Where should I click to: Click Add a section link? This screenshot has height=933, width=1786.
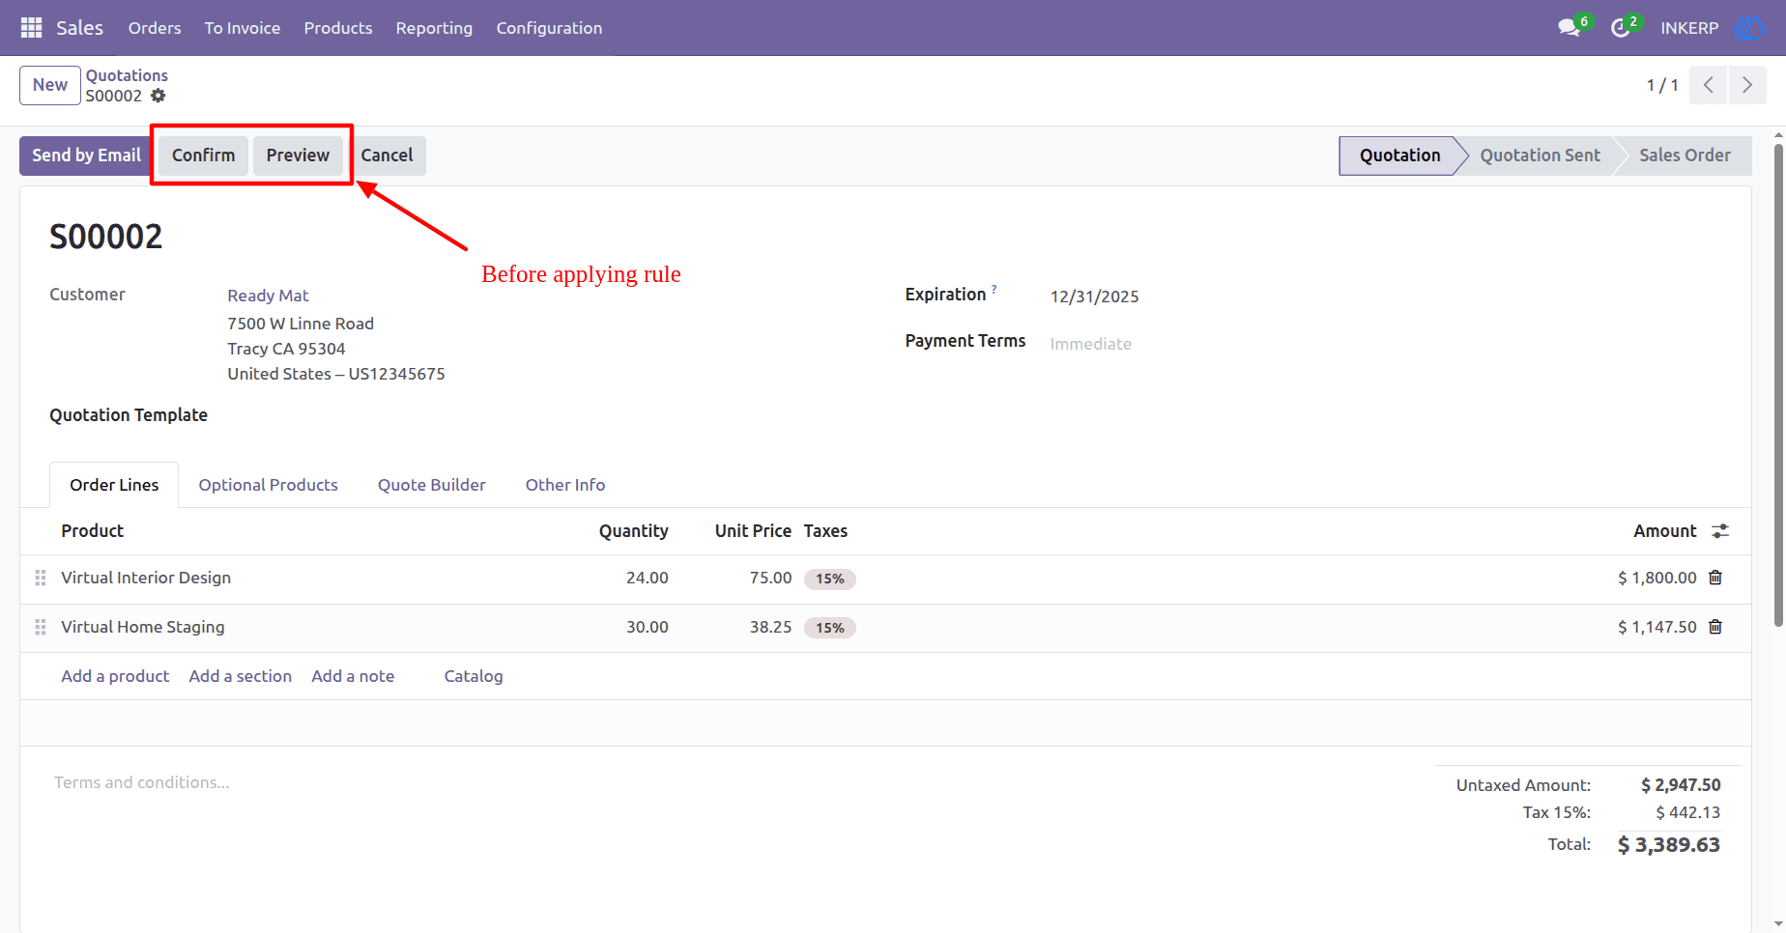pos(241,676)
